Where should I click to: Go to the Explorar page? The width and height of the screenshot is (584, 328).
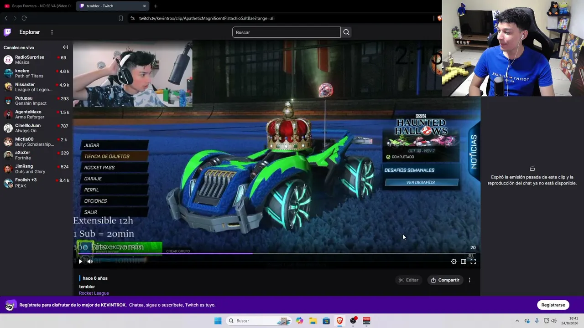(x=30, y=32)
